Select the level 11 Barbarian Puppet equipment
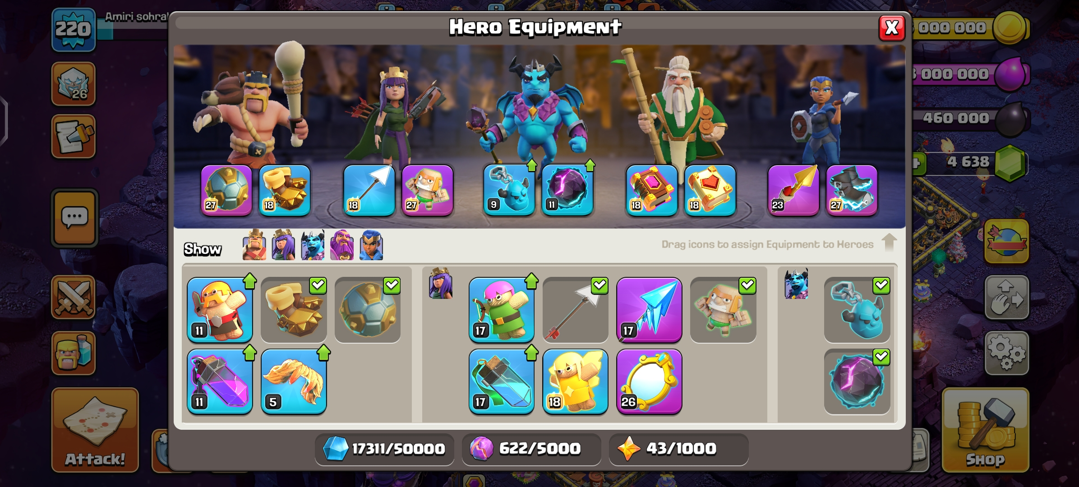This screenshot has width=1079, height=487. point(220,310)
